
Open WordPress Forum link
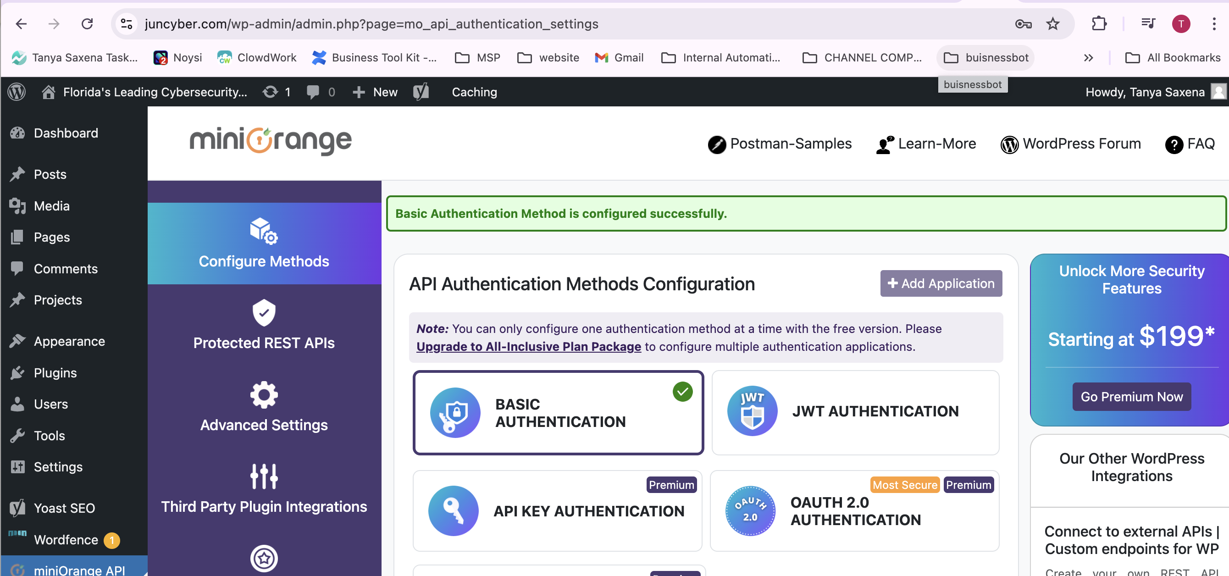pos(1071,144)
